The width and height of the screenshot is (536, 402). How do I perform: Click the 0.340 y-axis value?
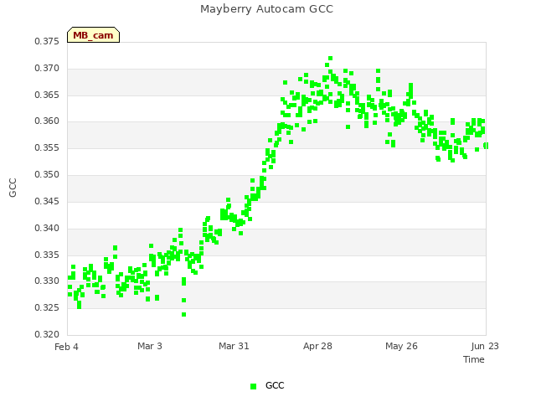(x=47, y=228)
